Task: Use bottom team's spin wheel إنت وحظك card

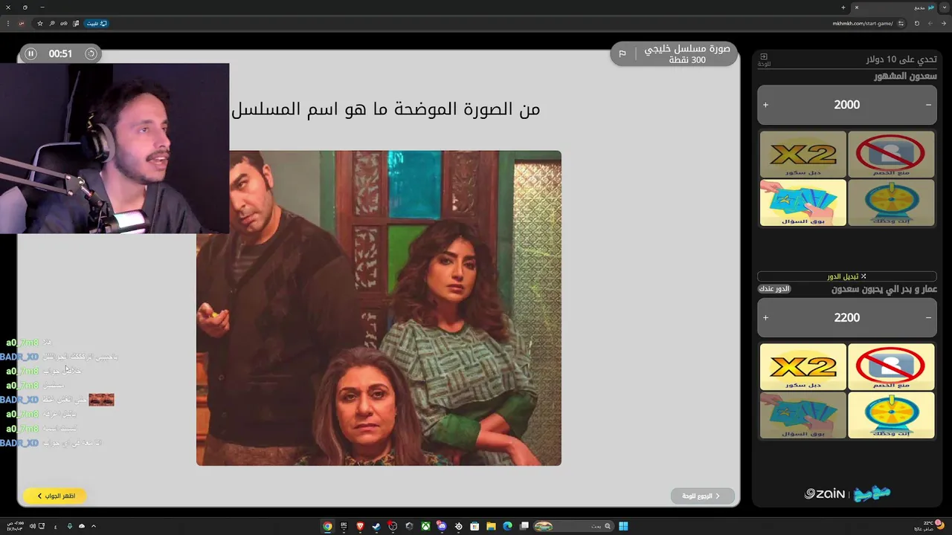Action: 891,415
